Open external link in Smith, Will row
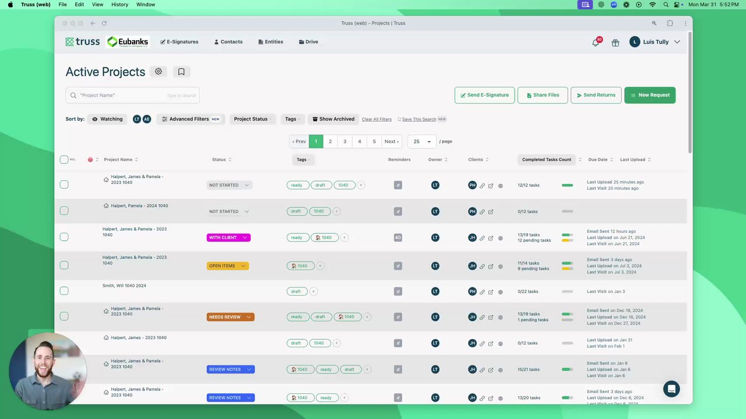The height and width of the screenshot is (419, 746). click(x=491, y=292)
